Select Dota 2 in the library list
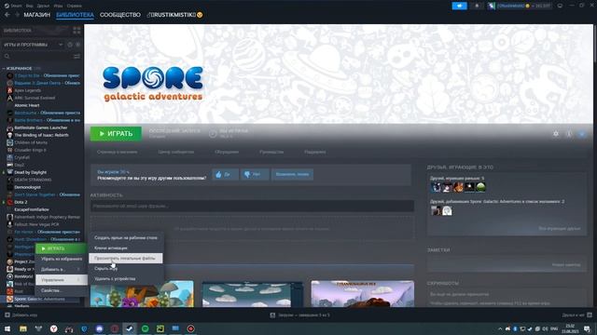The width and height of the screenshot is (597, 335). (x=21, y=202)
